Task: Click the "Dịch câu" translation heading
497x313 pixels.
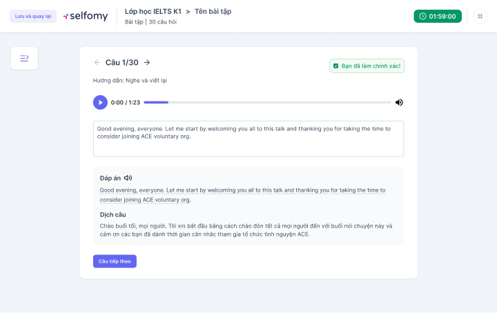Action: [x=113, y=214]
